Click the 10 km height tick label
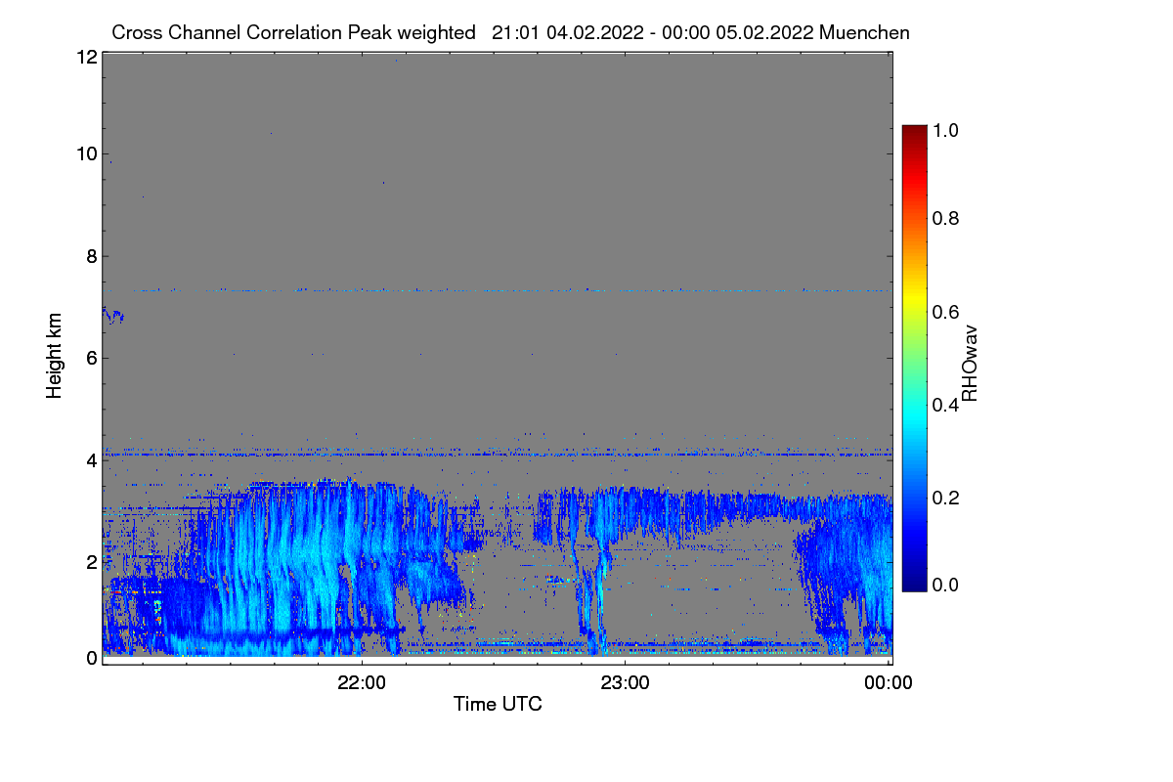The height and width of the screenshot is (782, 1173). (85, 153)
